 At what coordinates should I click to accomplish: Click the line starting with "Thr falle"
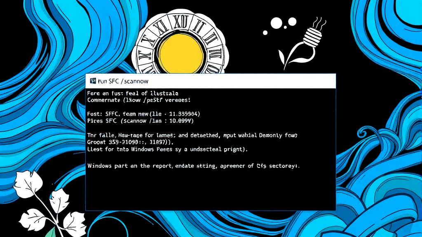[192, 135]
